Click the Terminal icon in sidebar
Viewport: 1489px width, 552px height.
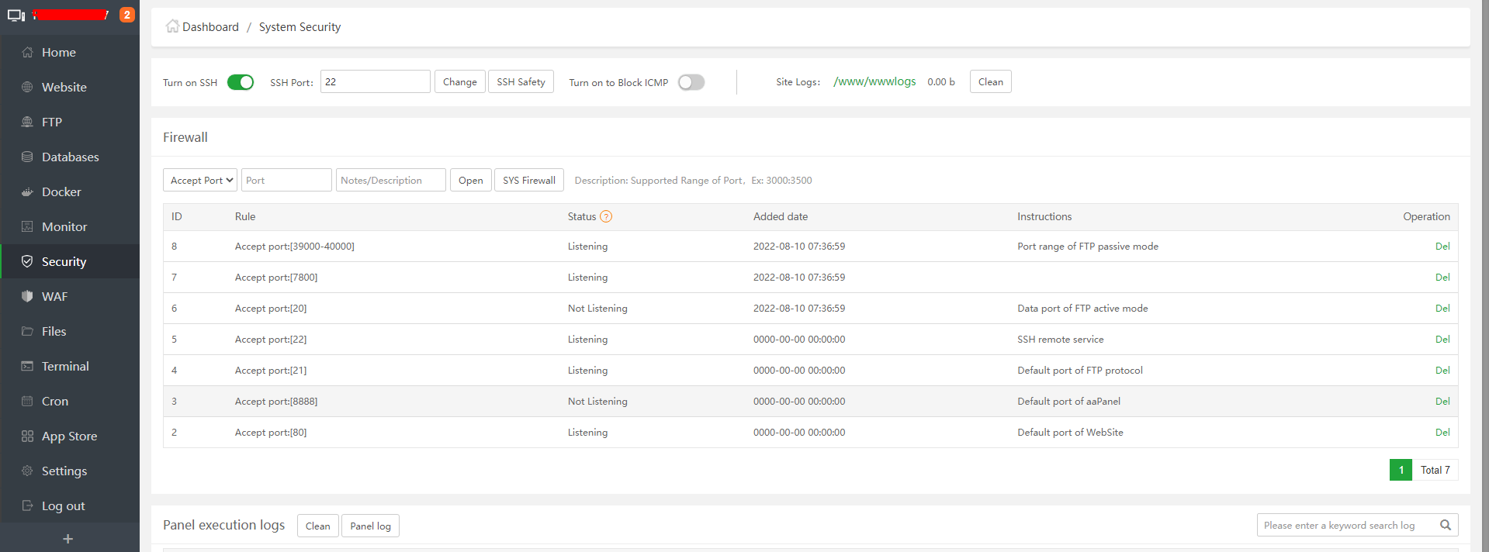tap(27, 366)
